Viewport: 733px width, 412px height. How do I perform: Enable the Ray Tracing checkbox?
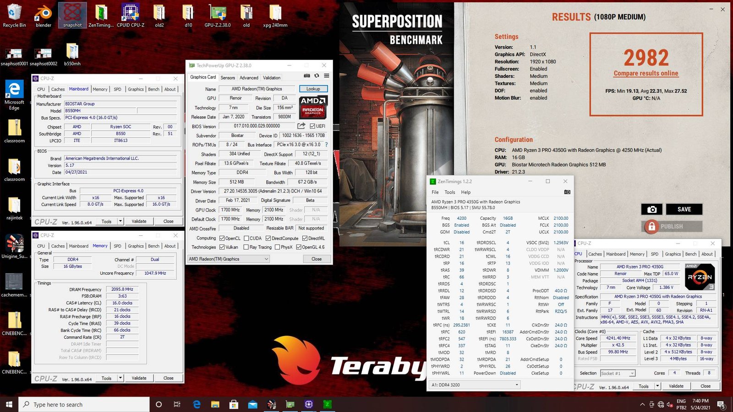(246, 247)
